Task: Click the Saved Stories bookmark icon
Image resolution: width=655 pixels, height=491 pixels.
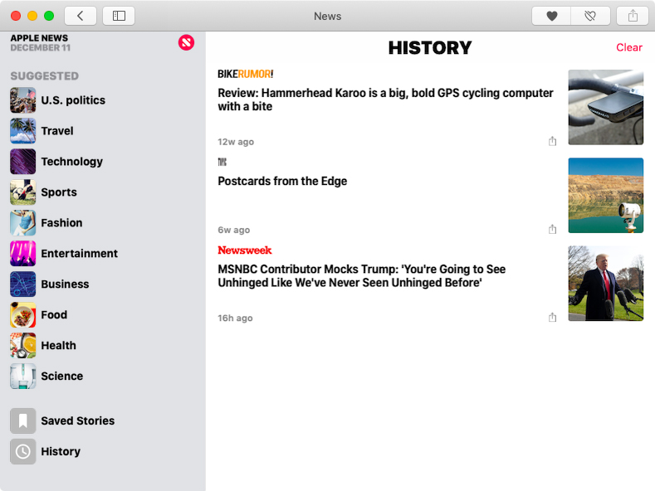Action: 23,421
